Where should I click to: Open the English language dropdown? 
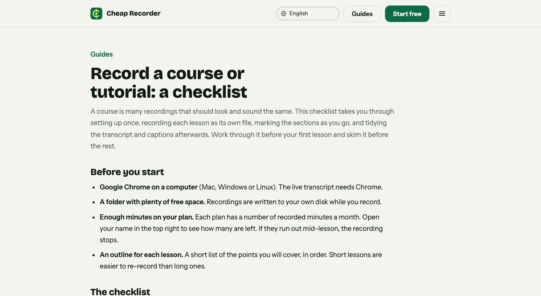[x=308, y=14]
